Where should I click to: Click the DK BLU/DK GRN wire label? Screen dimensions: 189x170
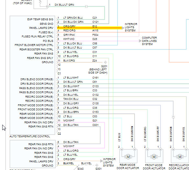(73, 22)
